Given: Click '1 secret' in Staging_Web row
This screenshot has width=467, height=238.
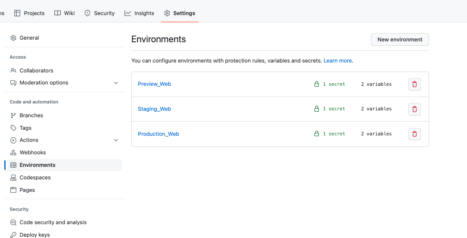Looking at the screenshot, I should point(334,109).
